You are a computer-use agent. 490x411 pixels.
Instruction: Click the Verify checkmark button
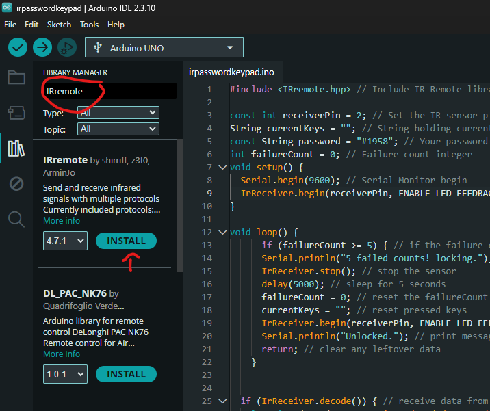pyautogui.click(x=18, y=47)
